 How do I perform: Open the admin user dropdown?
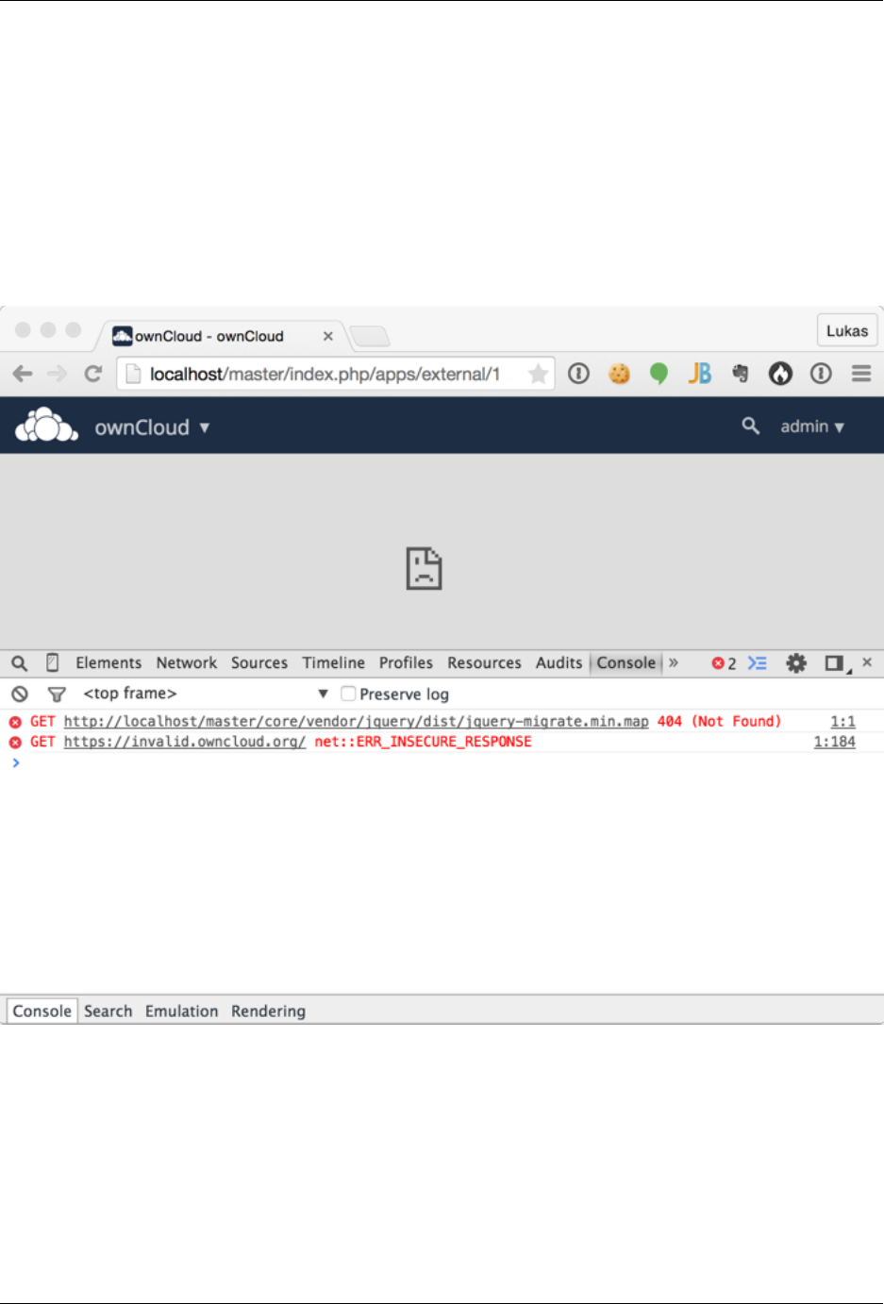[811, 426]
